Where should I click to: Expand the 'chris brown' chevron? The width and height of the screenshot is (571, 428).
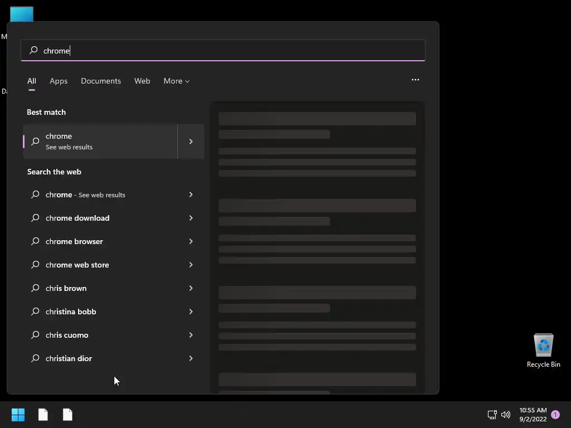[x=191, y=288]
